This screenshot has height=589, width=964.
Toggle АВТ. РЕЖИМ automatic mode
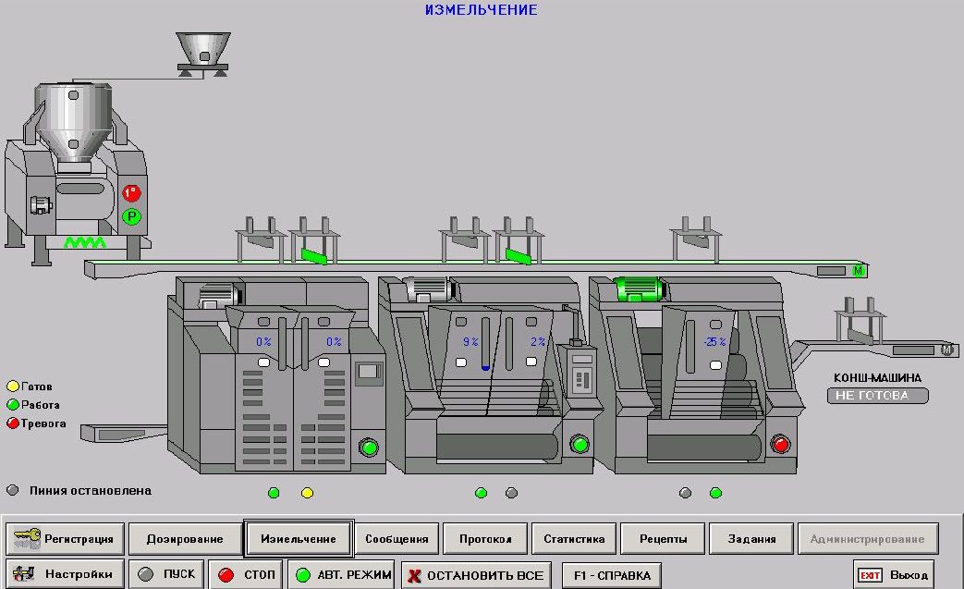tap(342, 575)
